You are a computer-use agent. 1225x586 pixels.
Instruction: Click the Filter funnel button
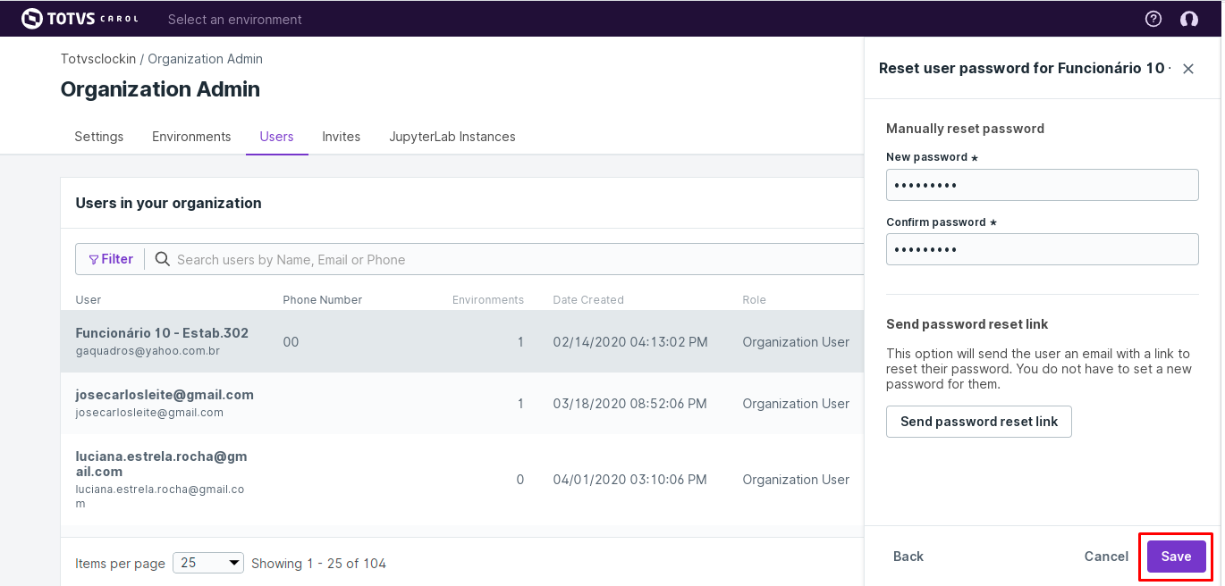[111, 259]
